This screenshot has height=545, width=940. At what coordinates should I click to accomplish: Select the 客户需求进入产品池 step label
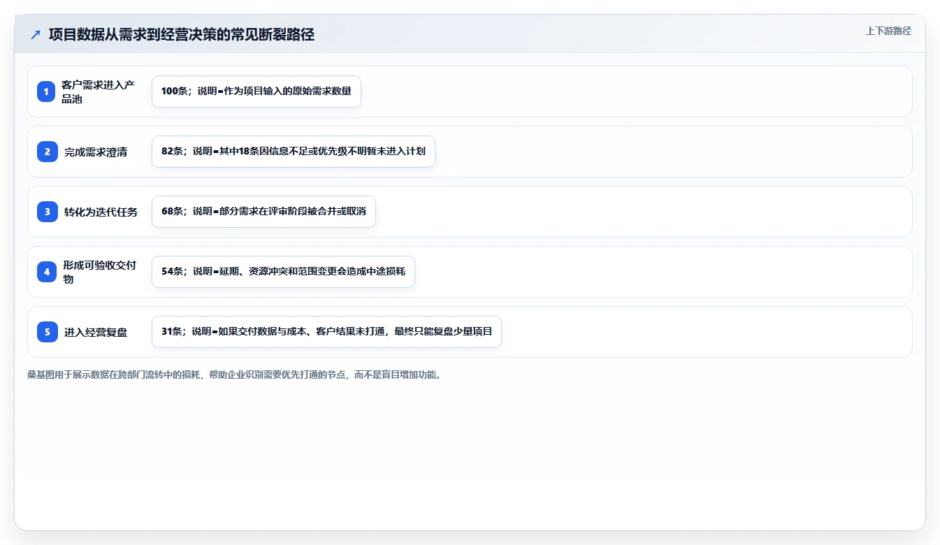click(x=98, y=92)
